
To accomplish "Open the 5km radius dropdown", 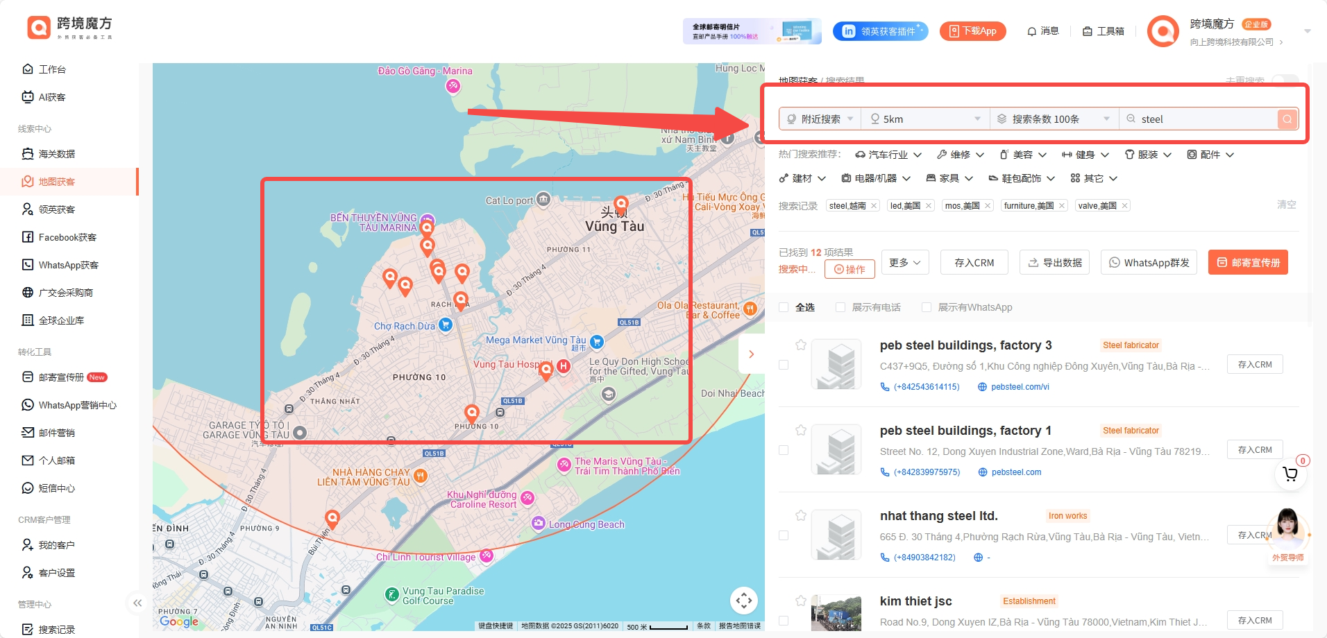I will point(925,119).
